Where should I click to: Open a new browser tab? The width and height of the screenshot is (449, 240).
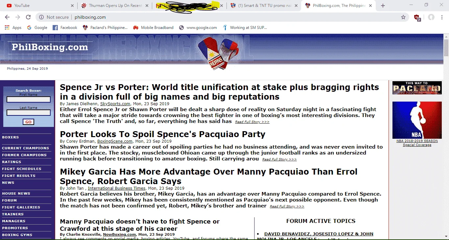click(383, 6)
